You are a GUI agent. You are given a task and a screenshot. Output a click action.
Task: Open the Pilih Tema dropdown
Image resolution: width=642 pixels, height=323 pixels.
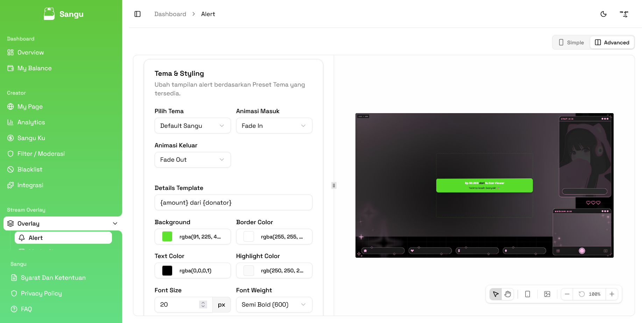pyautogui.click(x=193, y=126)
